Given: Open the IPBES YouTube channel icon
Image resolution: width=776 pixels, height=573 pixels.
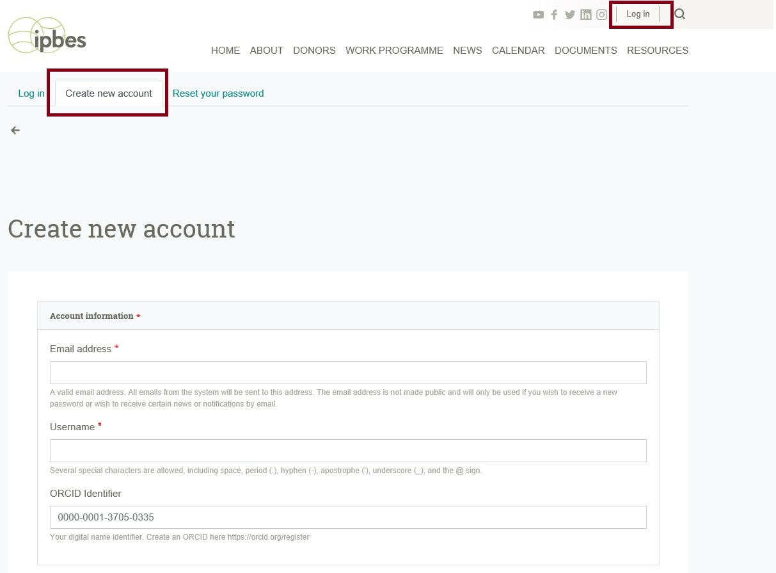Looking at the screenshot, I should 538,15.
